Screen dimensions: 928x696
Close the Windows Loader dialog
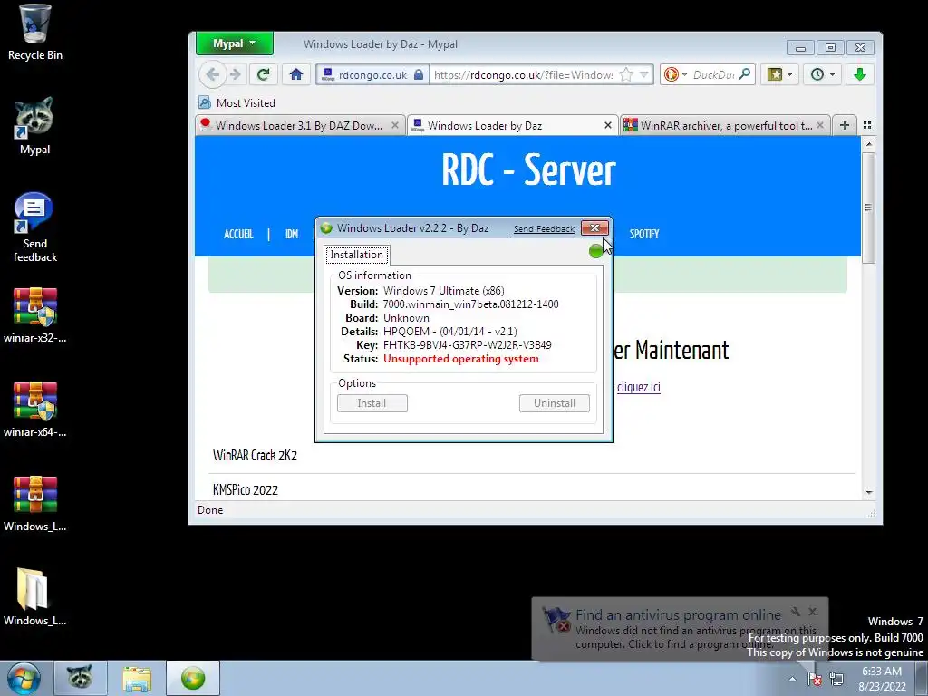(594, 227)
